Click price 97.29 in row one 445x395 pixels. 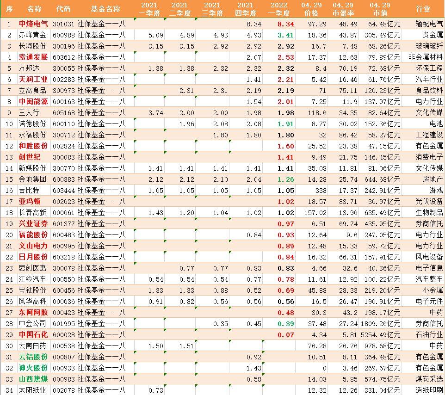point(317,25)
